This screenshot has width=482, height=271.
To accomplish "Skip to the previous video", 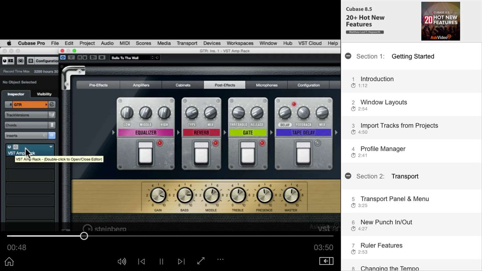I will point(142,261).
